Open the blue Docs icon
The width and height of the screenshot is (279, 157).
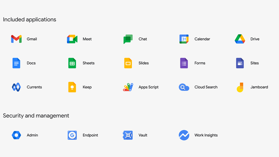[x=16, y=63]
